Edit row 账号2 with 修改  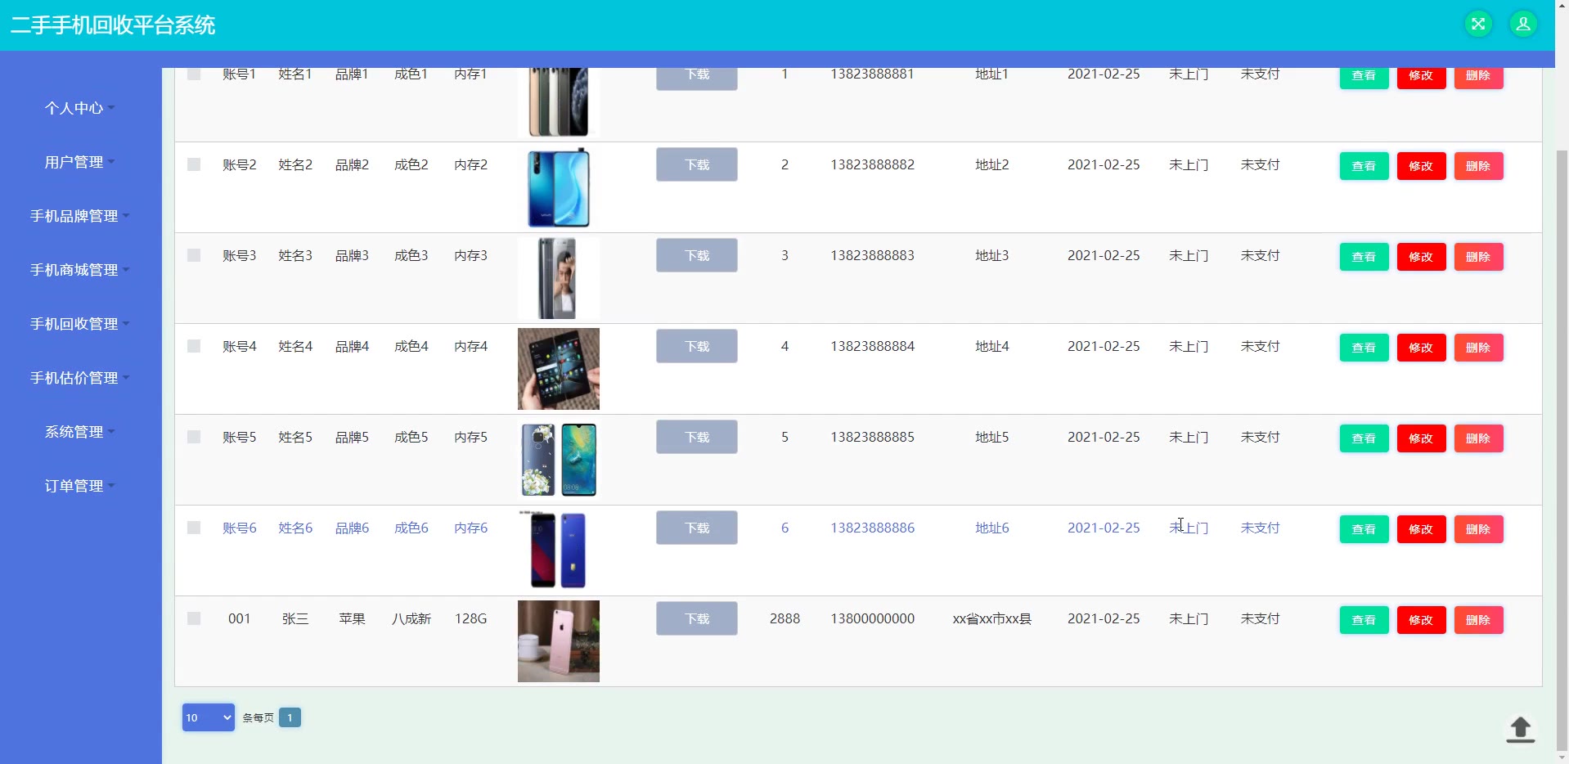1421,166
